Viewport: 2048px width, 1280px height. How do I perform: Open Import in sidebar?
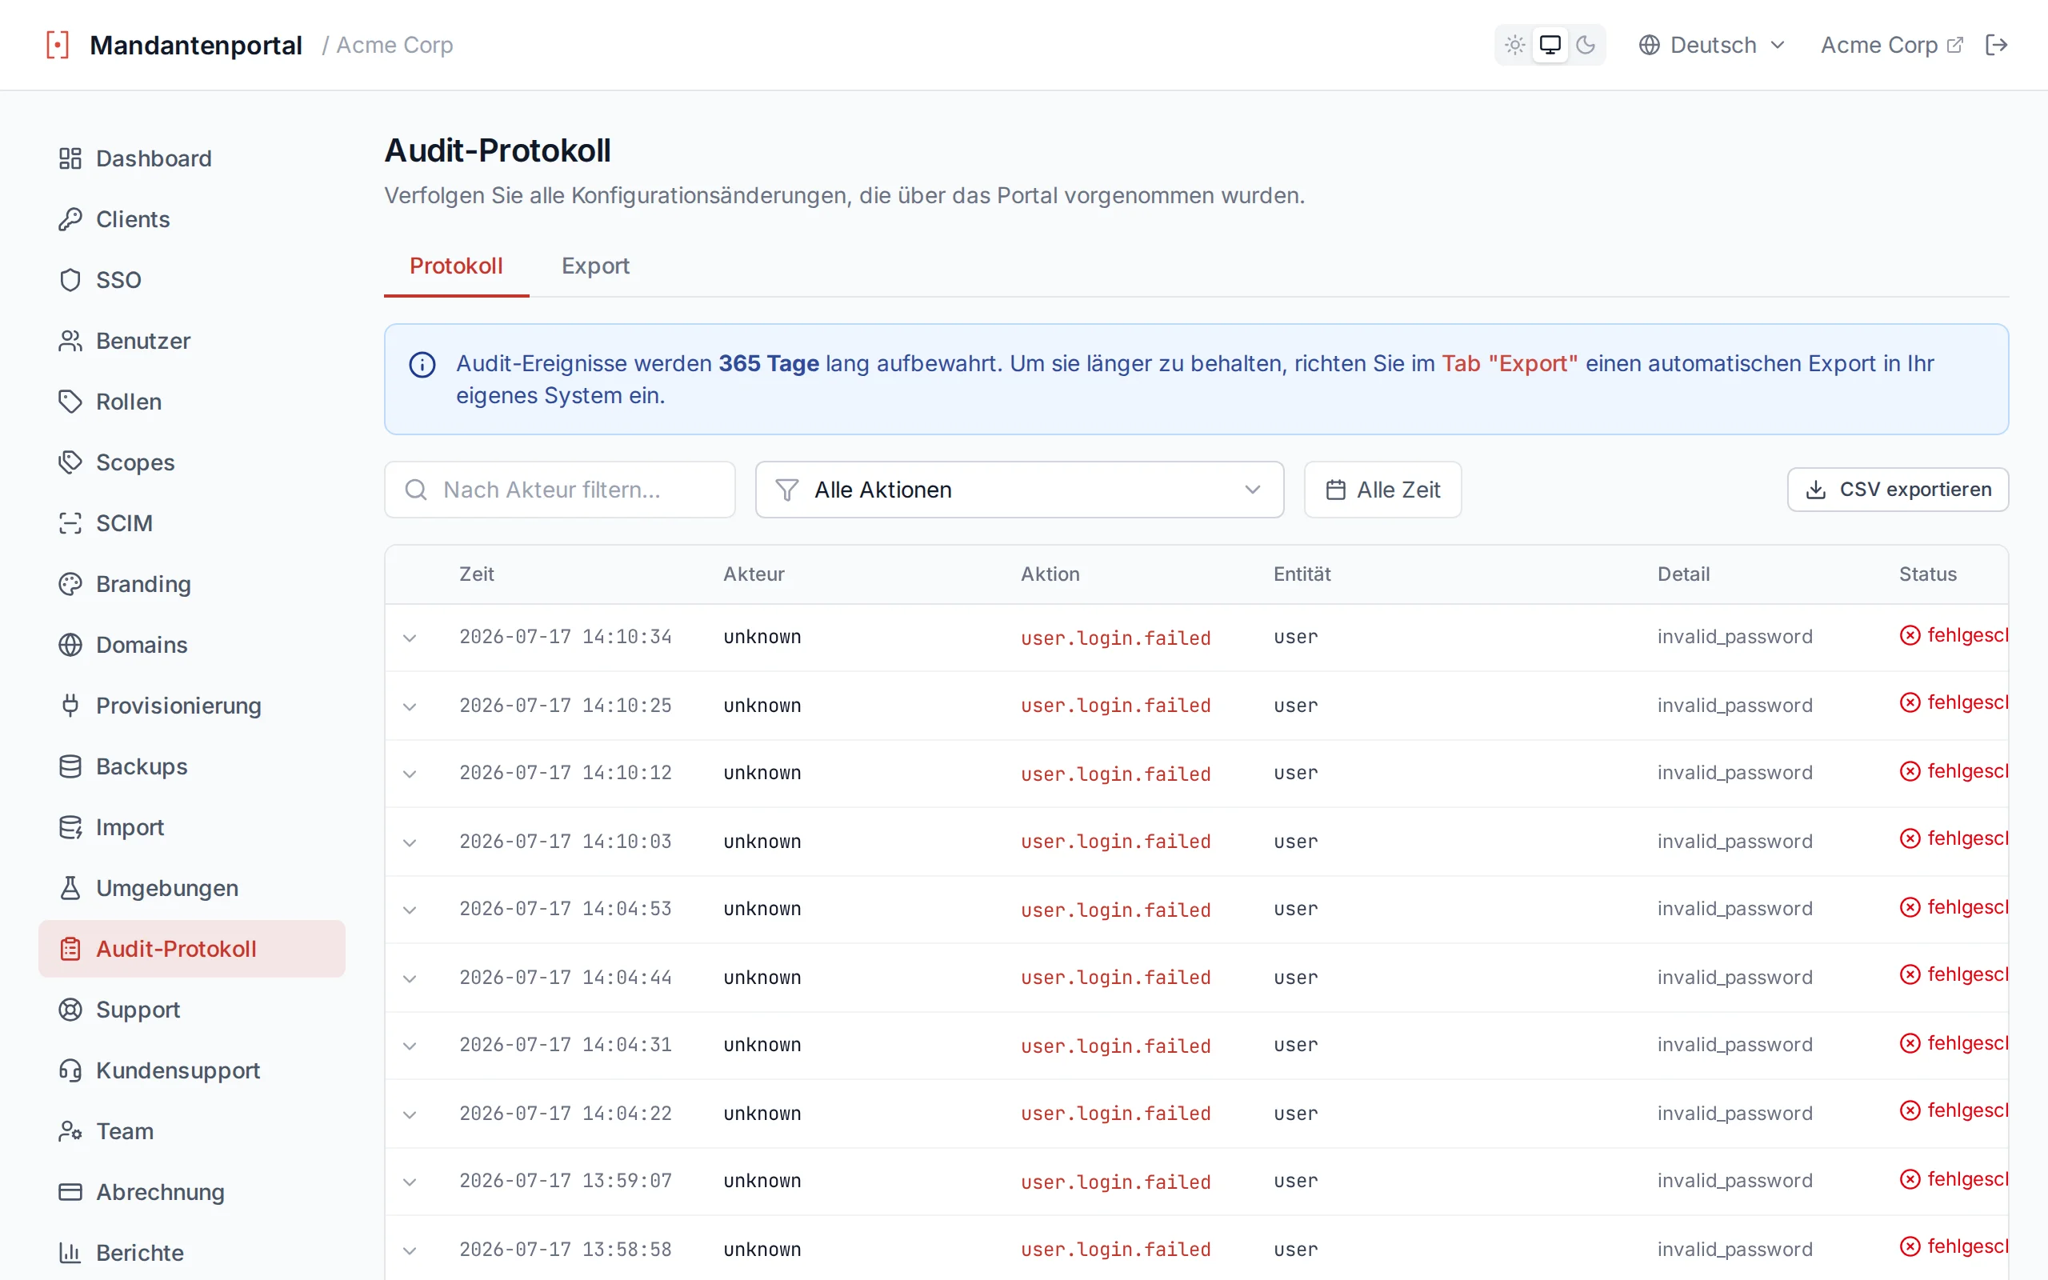[192, 827]
